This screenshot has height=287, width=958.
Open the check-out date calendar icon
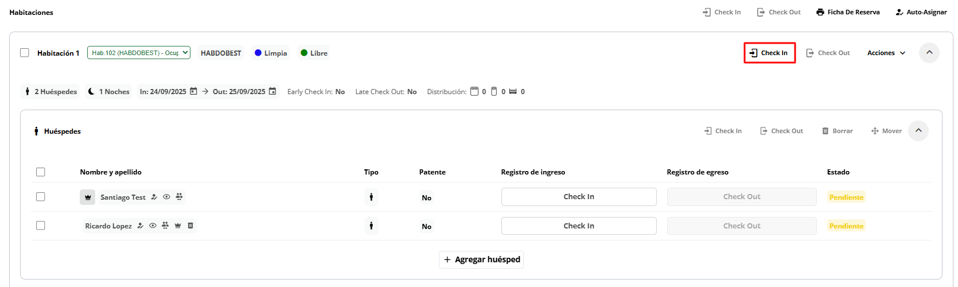click(272, 91)
